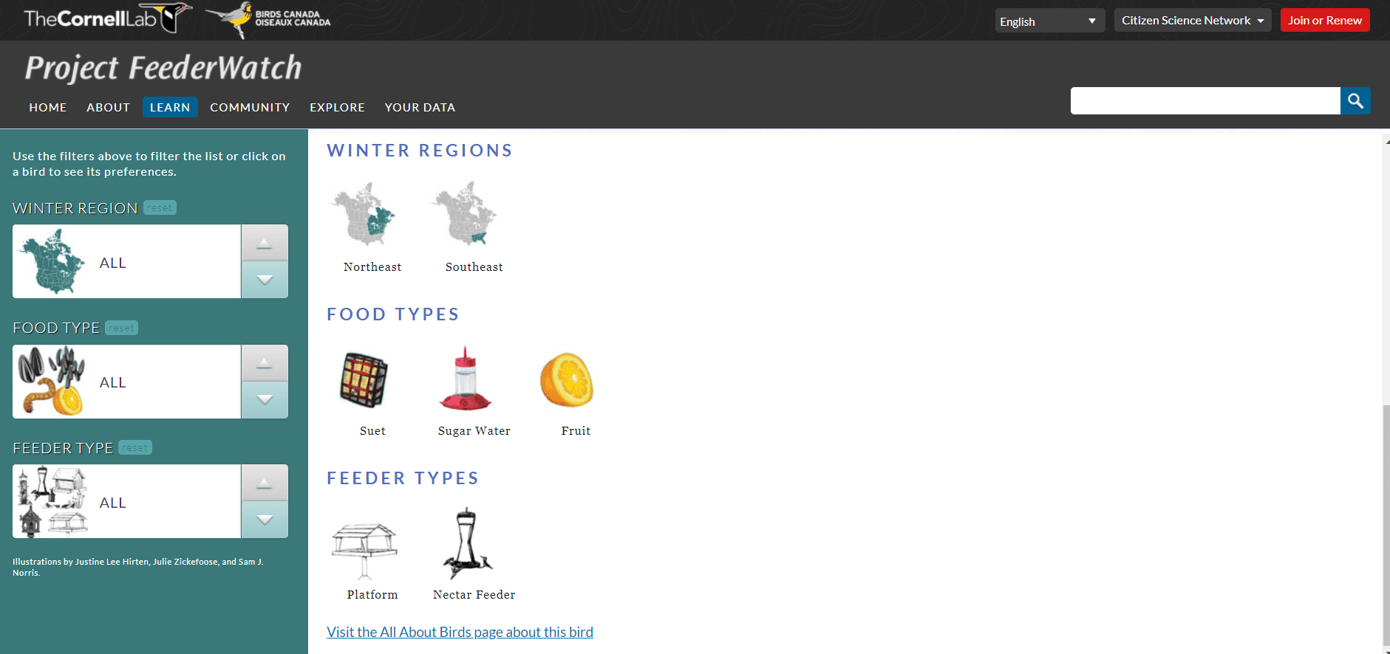Step Feeder Type selector up
Image resolution: width=1390 pixels, height=654 pixels.
265,483
